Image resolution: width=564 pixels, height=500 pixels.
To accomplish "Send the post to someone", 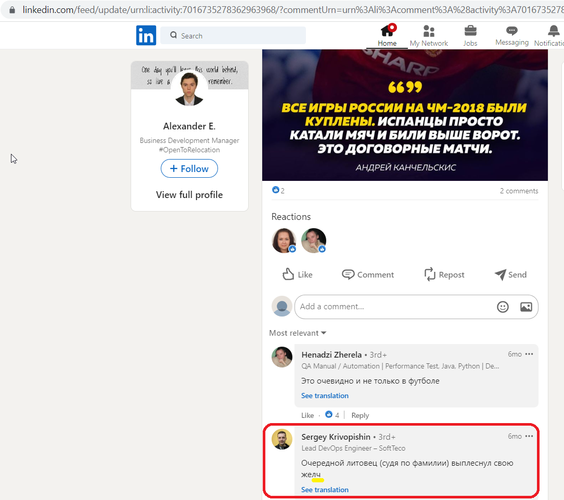I will click(510, 274).
